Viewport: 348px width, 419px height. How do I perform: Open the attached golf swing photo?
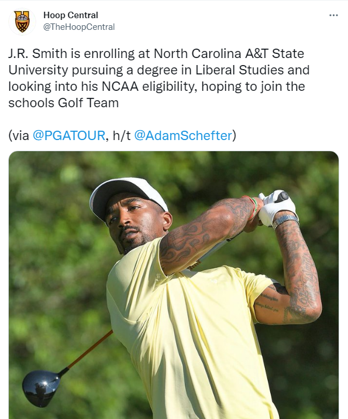coord(174,285)
